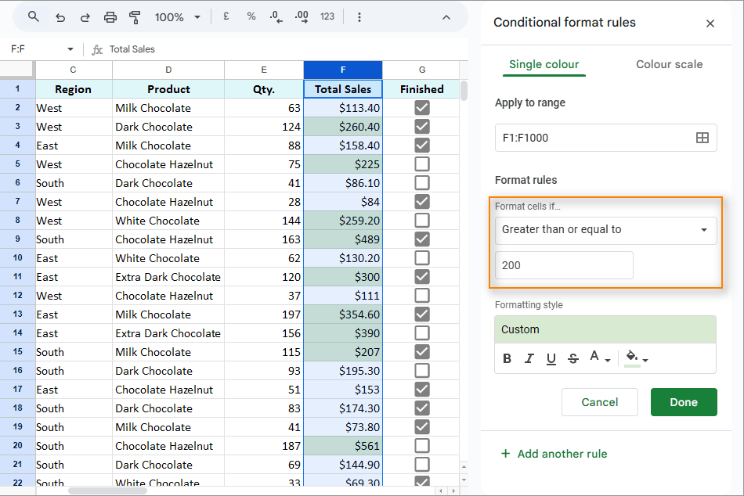Tick the Finished checkbox in row 12
The width and height of the screenshot is (744, 496).
coord(421,296)
